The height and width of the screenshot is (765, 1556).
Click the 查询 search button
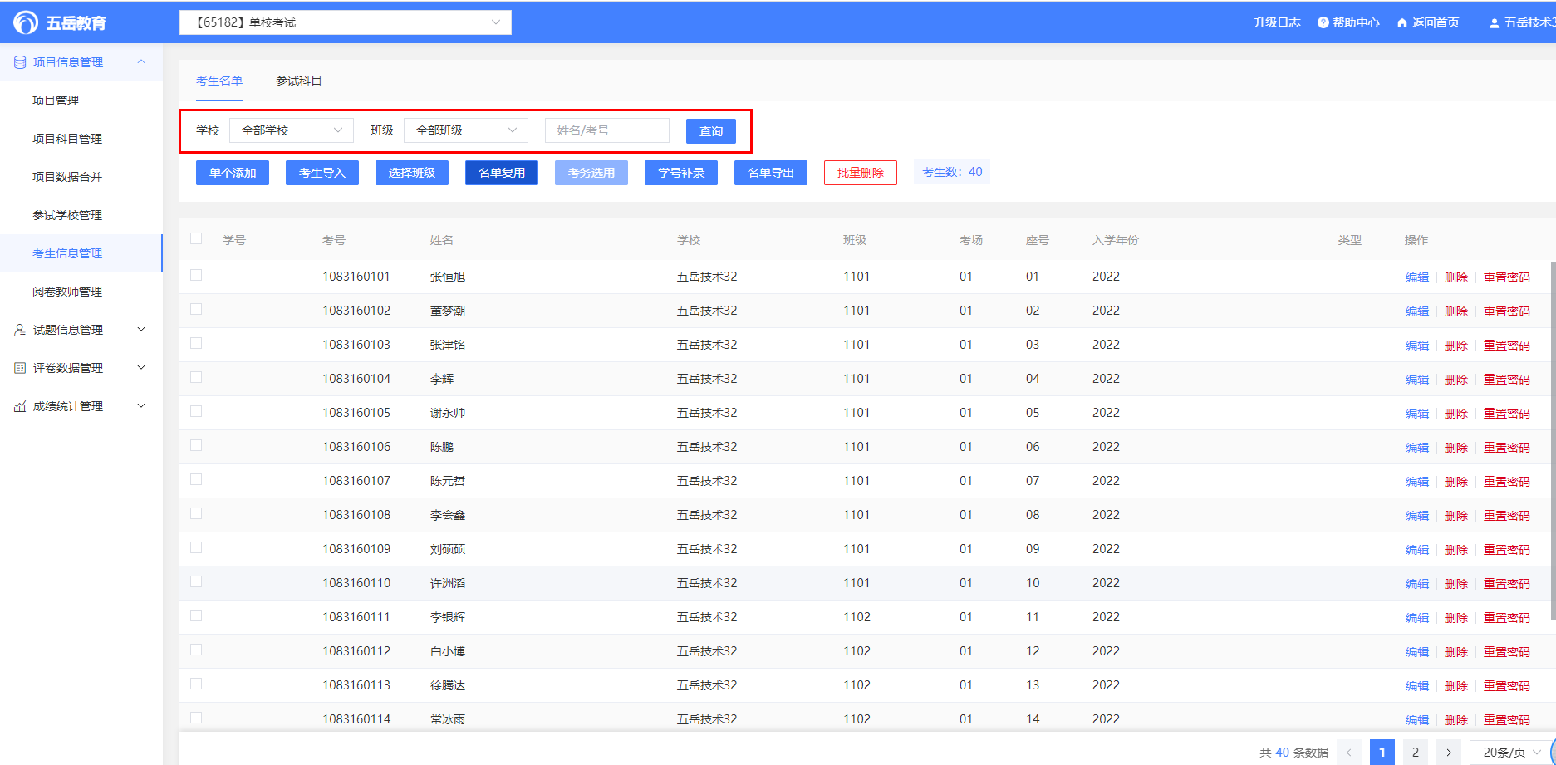point(710,131)
